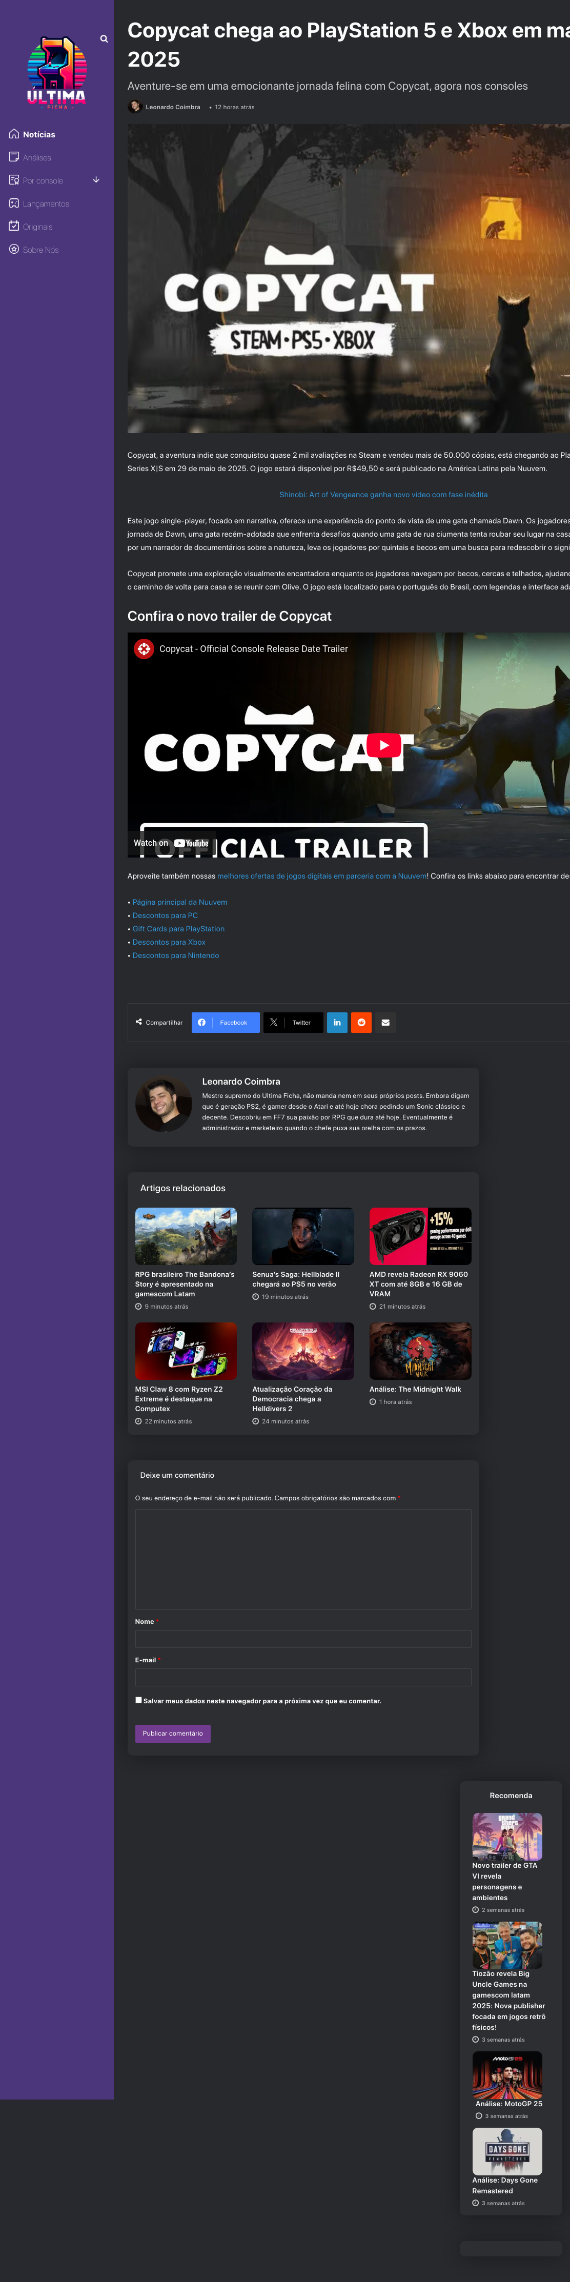
Task: Check the Salvar meus dados checkbox
Action: point(138,1700)
